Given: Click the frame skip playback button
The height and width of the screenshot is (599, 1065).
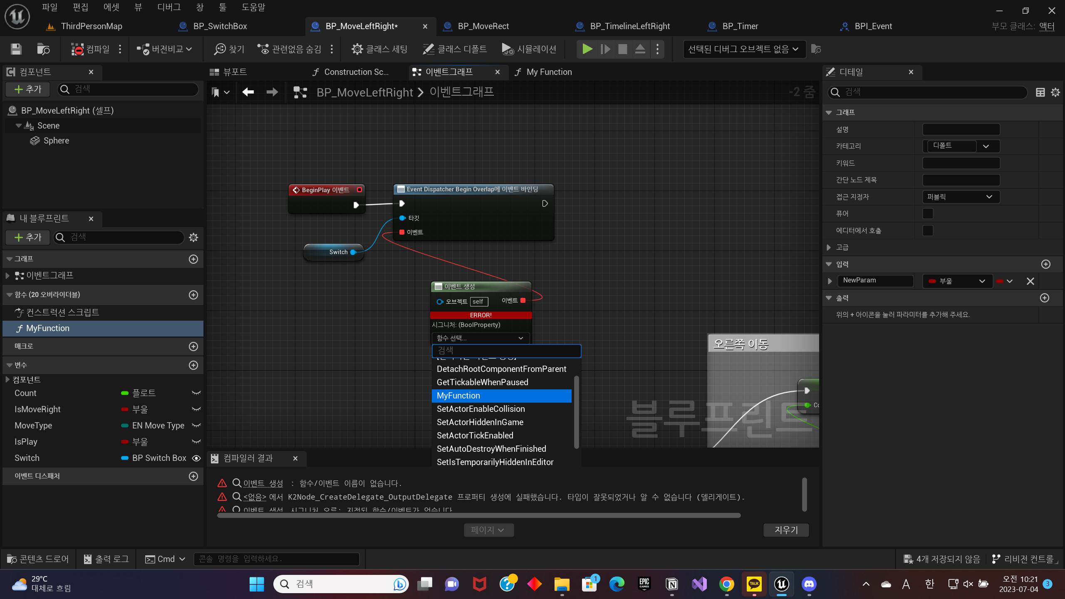Looking at the screenshot, I should [x=605, y=49].
